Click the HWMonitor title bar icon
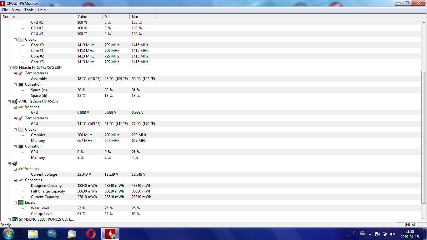Viewport: 427px width, 240px height. coord(3,3)
